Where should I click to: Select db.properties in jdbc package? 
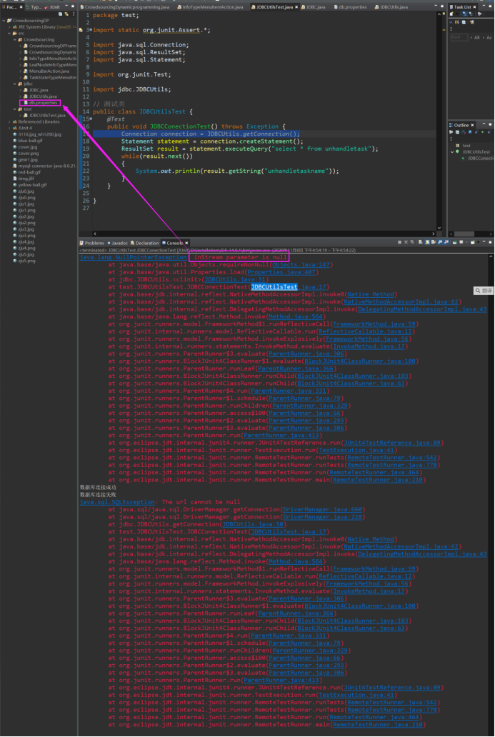pyautogui.click(x=40, y=102)
